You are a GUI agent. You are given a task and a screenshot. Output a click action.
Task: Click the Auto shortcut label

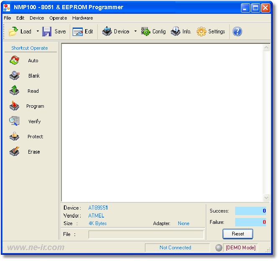coord(33,61)
